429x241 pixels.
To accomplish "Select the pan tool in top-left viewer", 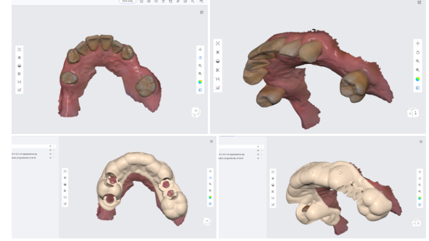I will point(200,50).
